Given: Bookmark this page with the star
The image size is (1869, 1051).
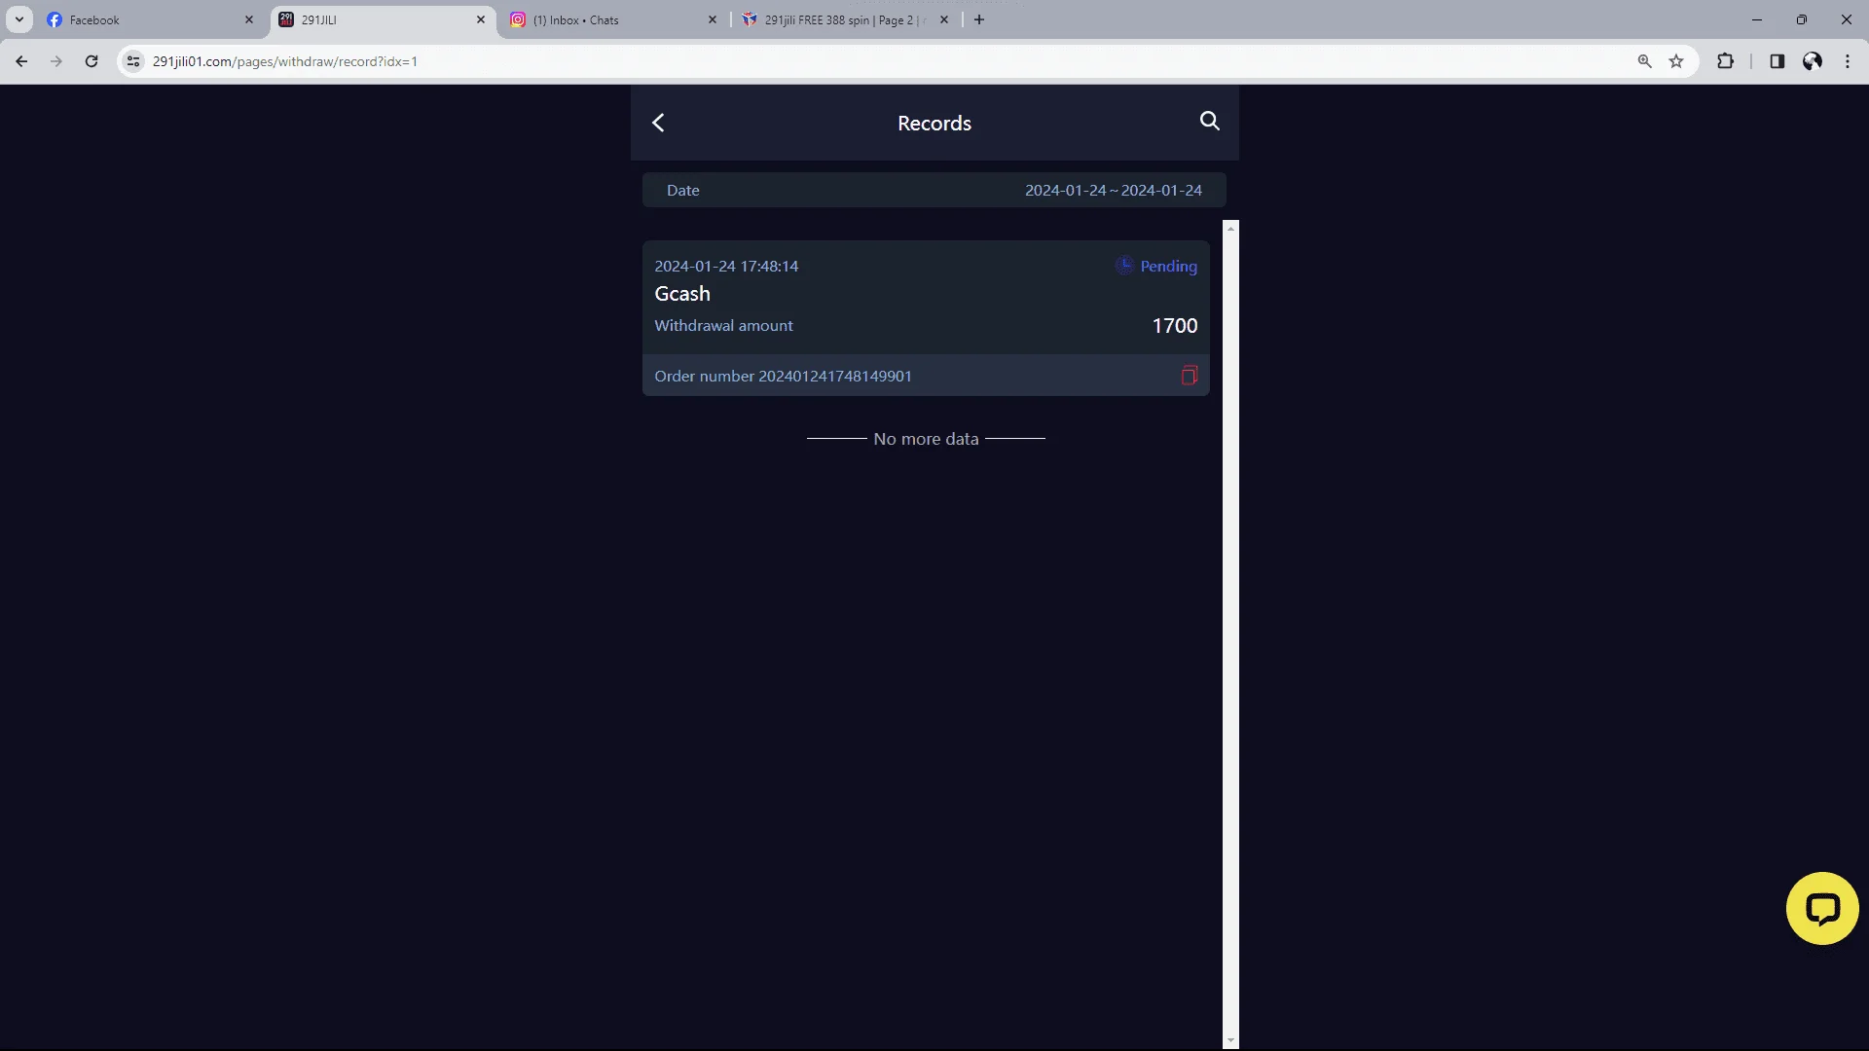Looking at the screenshot, I should point(1676,61).
